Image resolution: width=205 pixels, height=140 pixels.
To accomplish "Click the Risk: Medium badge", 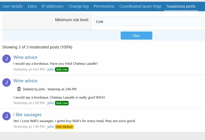I will click(x=64, y=127).
